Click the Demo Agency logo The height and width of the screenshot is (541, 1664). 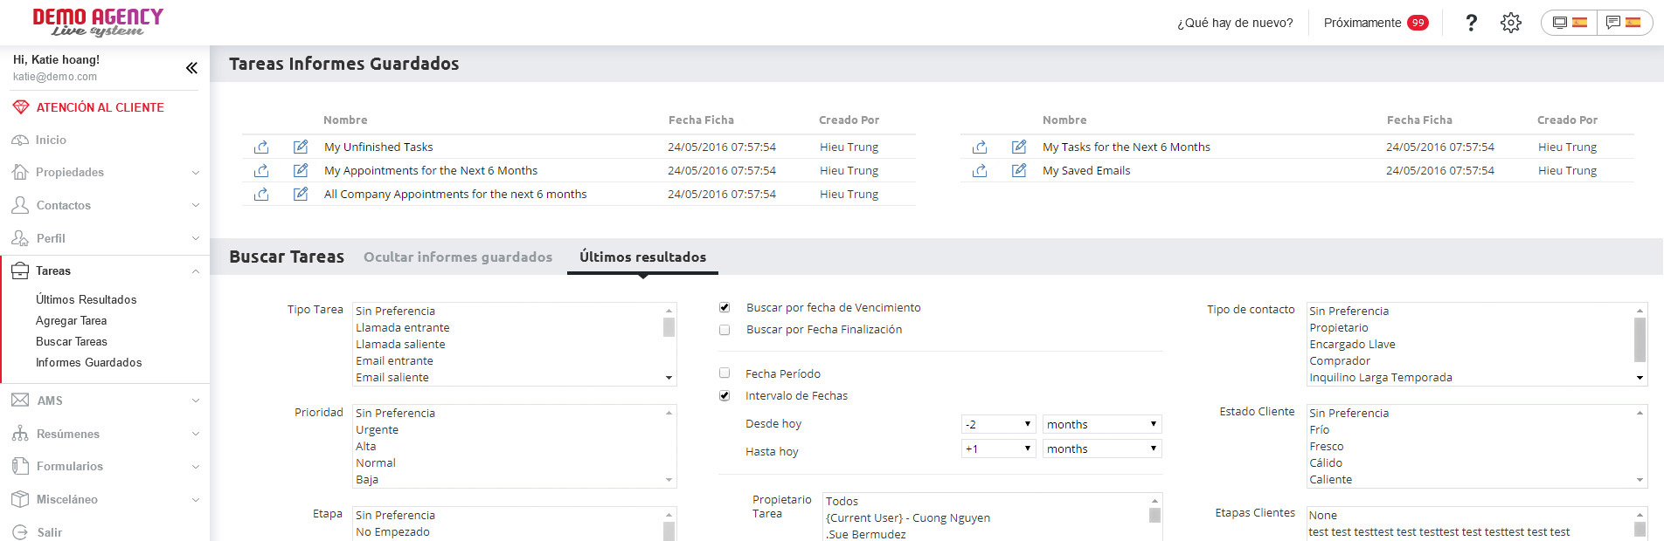tap(98, 23)
